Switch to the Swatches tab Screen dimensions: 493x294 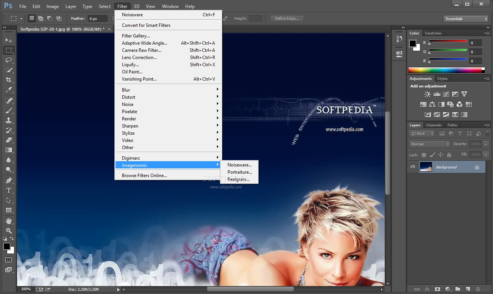pyautogui.click(x=433, y=33)
